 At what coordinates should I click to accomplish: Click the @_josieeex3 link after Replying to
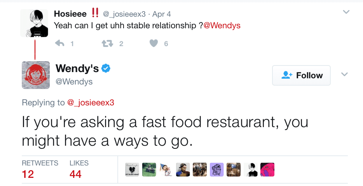[x=91, y=103]
